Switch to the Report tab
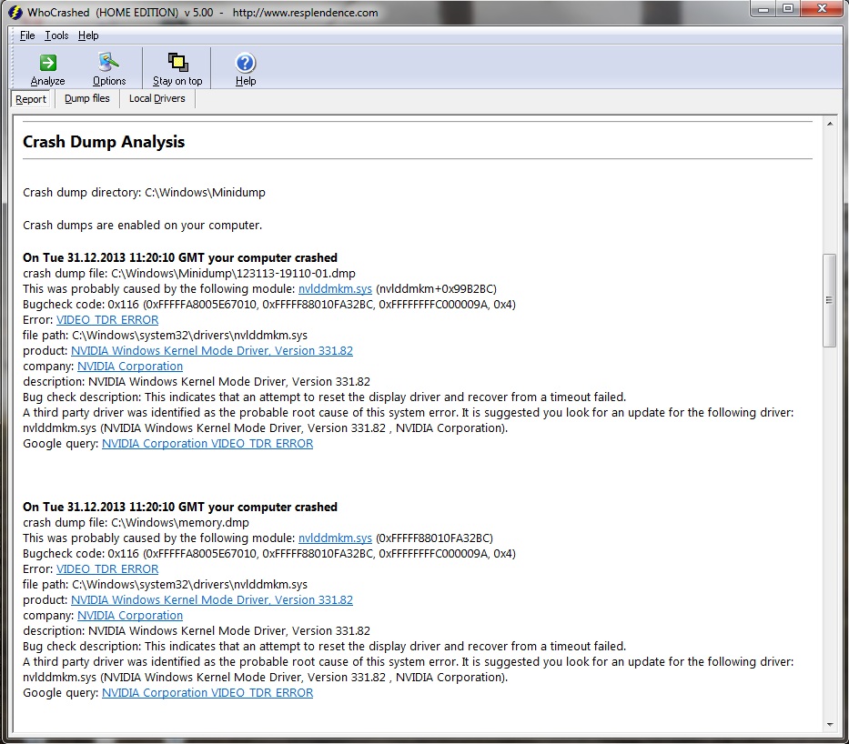This screenshot has width=849, height=744. click(x=31, y=99)
